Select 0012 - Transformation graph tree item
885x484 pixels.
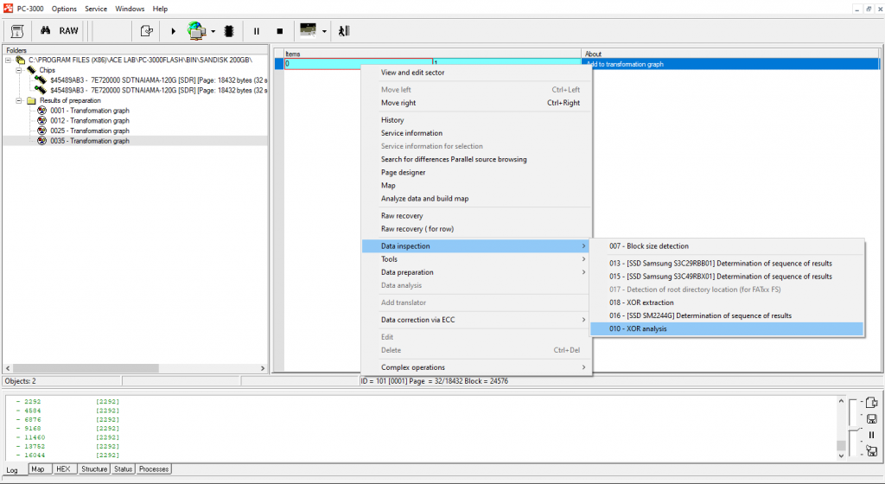(90, 120)
